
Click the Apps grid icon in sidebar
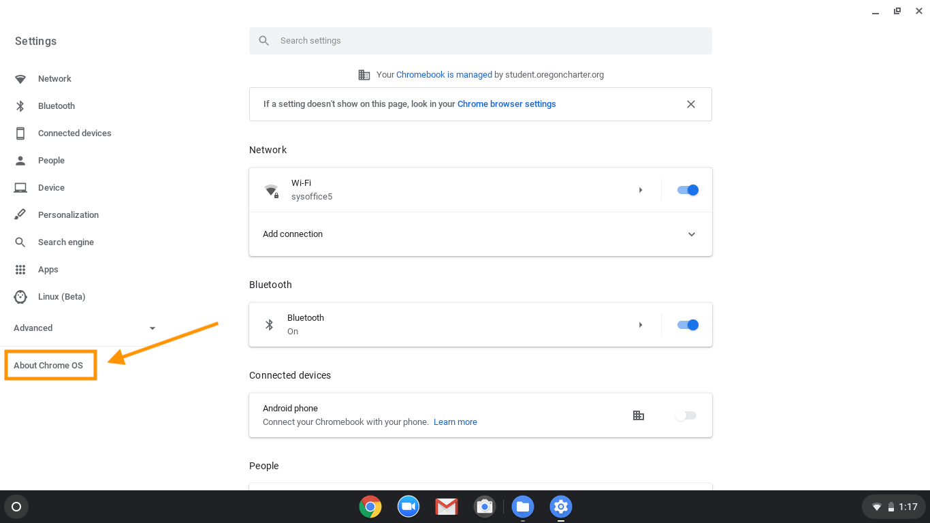point(20,270)
